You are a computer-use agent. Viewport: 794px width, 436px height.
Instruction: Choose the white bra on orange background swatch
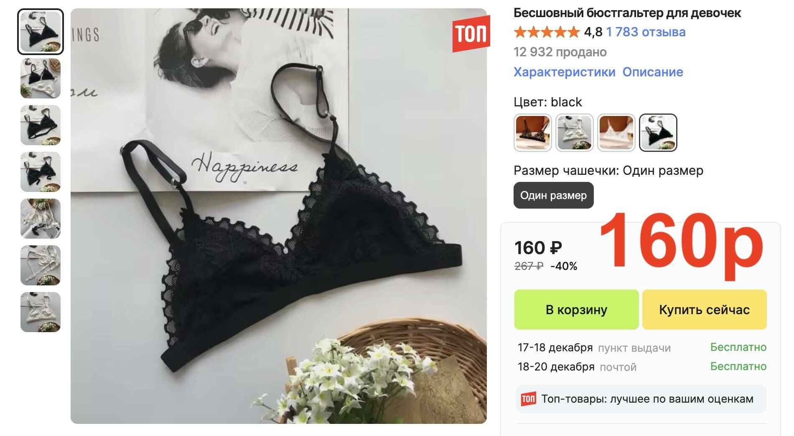[616, 132]
